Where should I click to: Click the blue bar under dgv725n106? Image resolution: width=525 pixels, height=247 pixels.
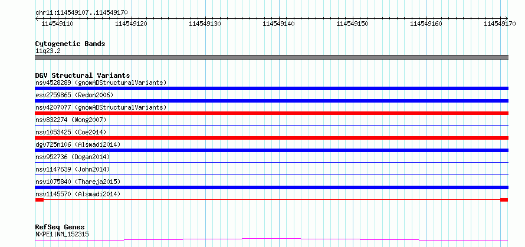coord(271,150)
